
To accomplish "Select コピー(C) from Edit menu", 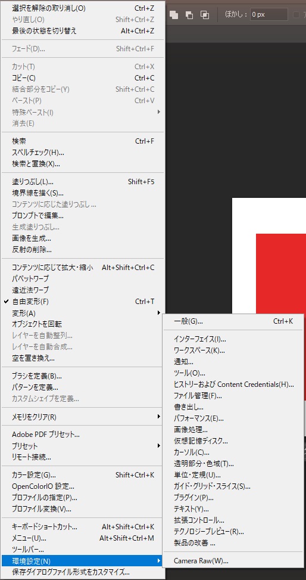I will 83,78.
